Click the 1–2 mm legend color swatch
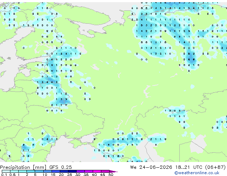The width and height of the screenshot is (227, 176). pos(23,171)
